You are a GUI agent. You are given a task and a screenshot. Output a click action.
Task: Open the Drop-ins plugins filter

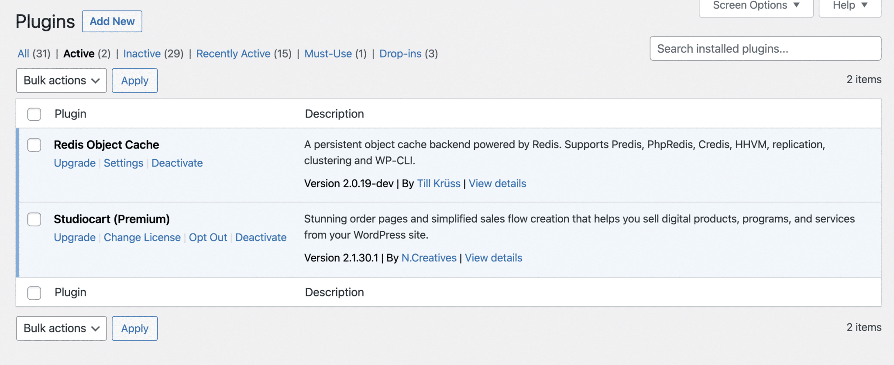pyautogui.click(x=400, y=54)
